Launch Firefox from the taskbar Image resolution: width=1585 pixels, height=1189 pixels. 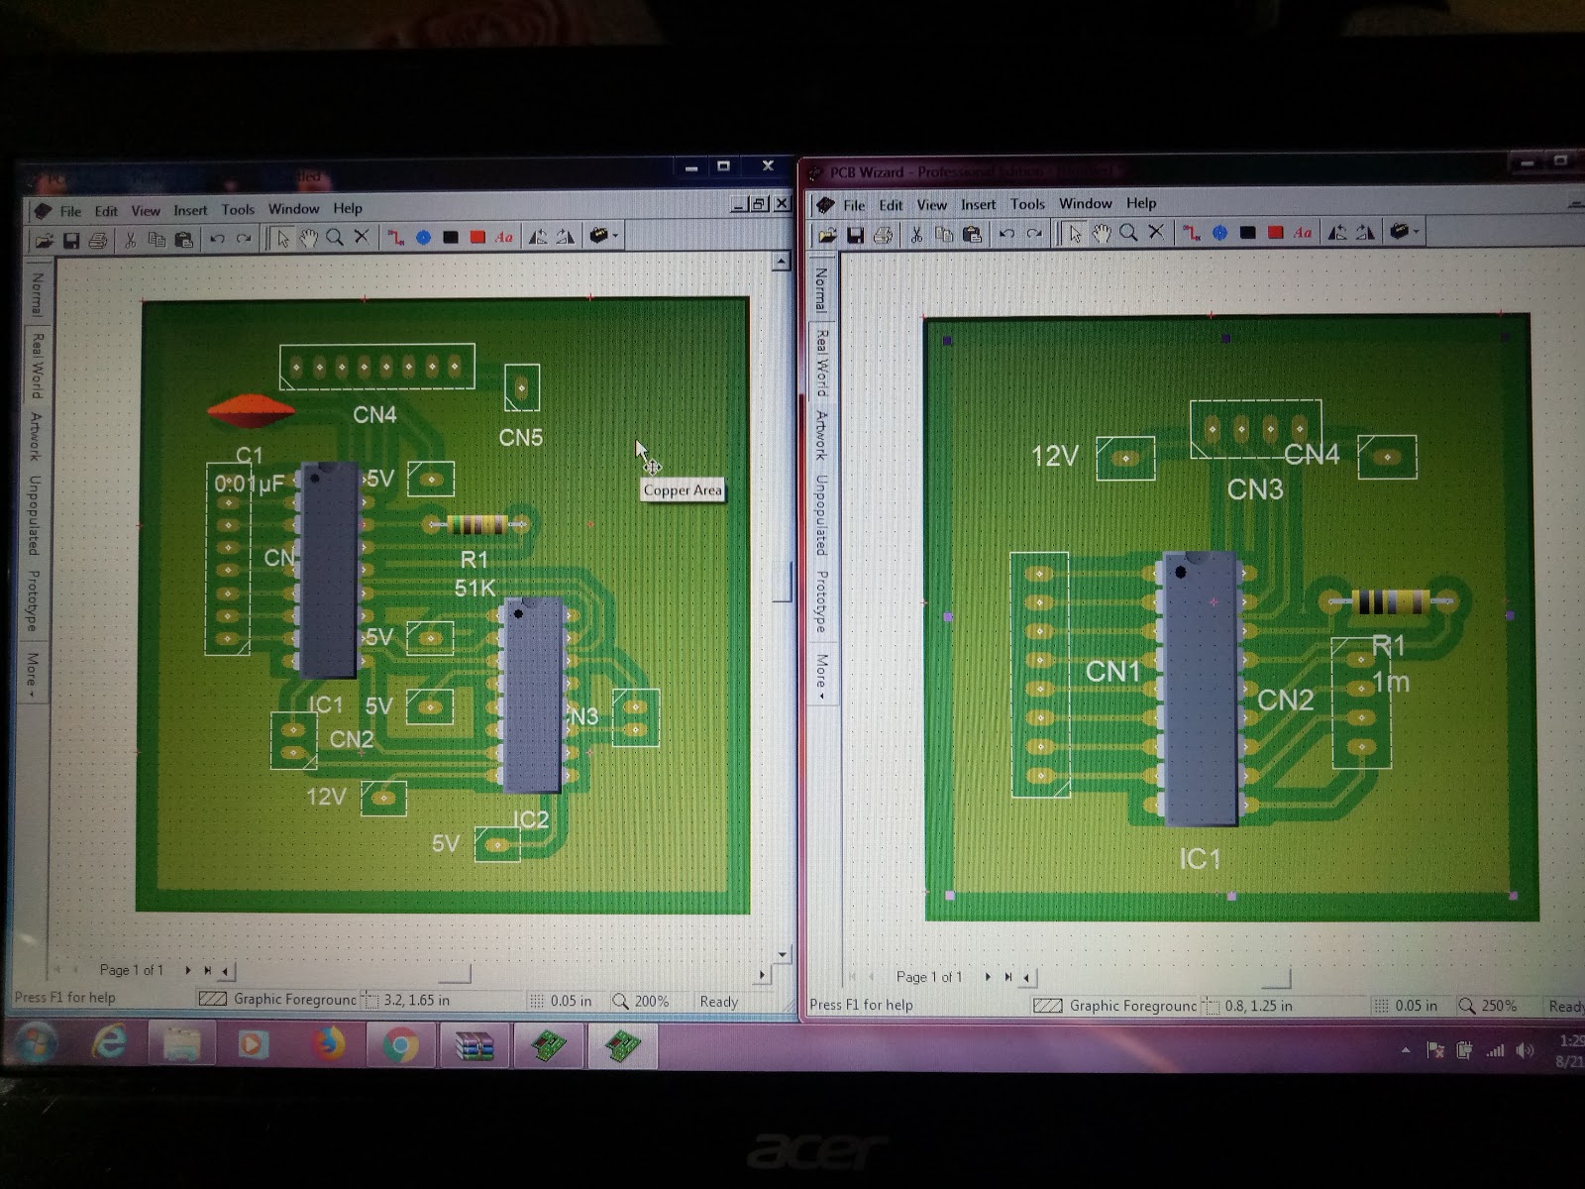click(x=330, y=1045)
